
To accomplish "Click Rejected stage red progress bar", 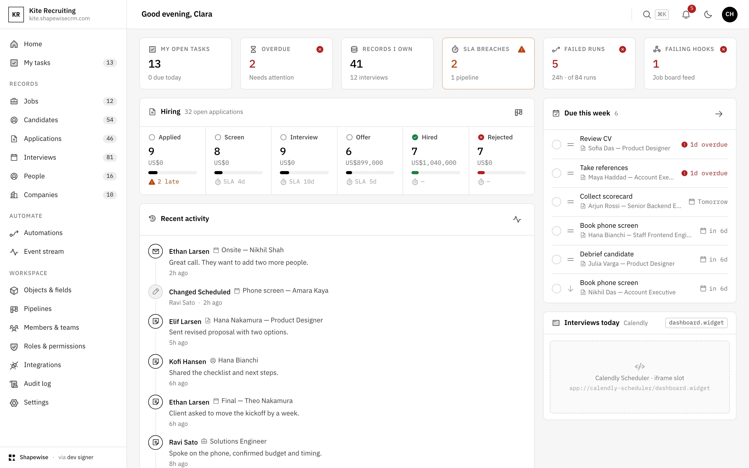I will [x=501, y=172].
